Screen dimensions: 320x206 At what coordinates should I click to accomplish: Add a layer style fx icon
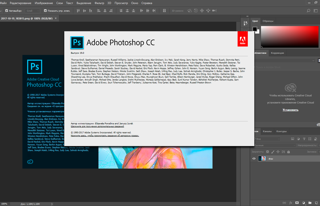[x=291, y=203]
